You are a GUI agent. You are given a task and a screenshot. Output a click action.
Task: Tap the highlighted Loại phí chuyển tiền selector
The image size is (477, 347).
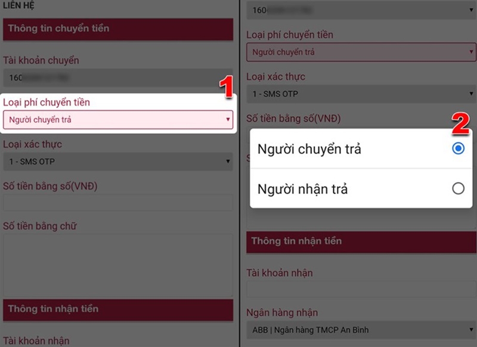[117, 120]
